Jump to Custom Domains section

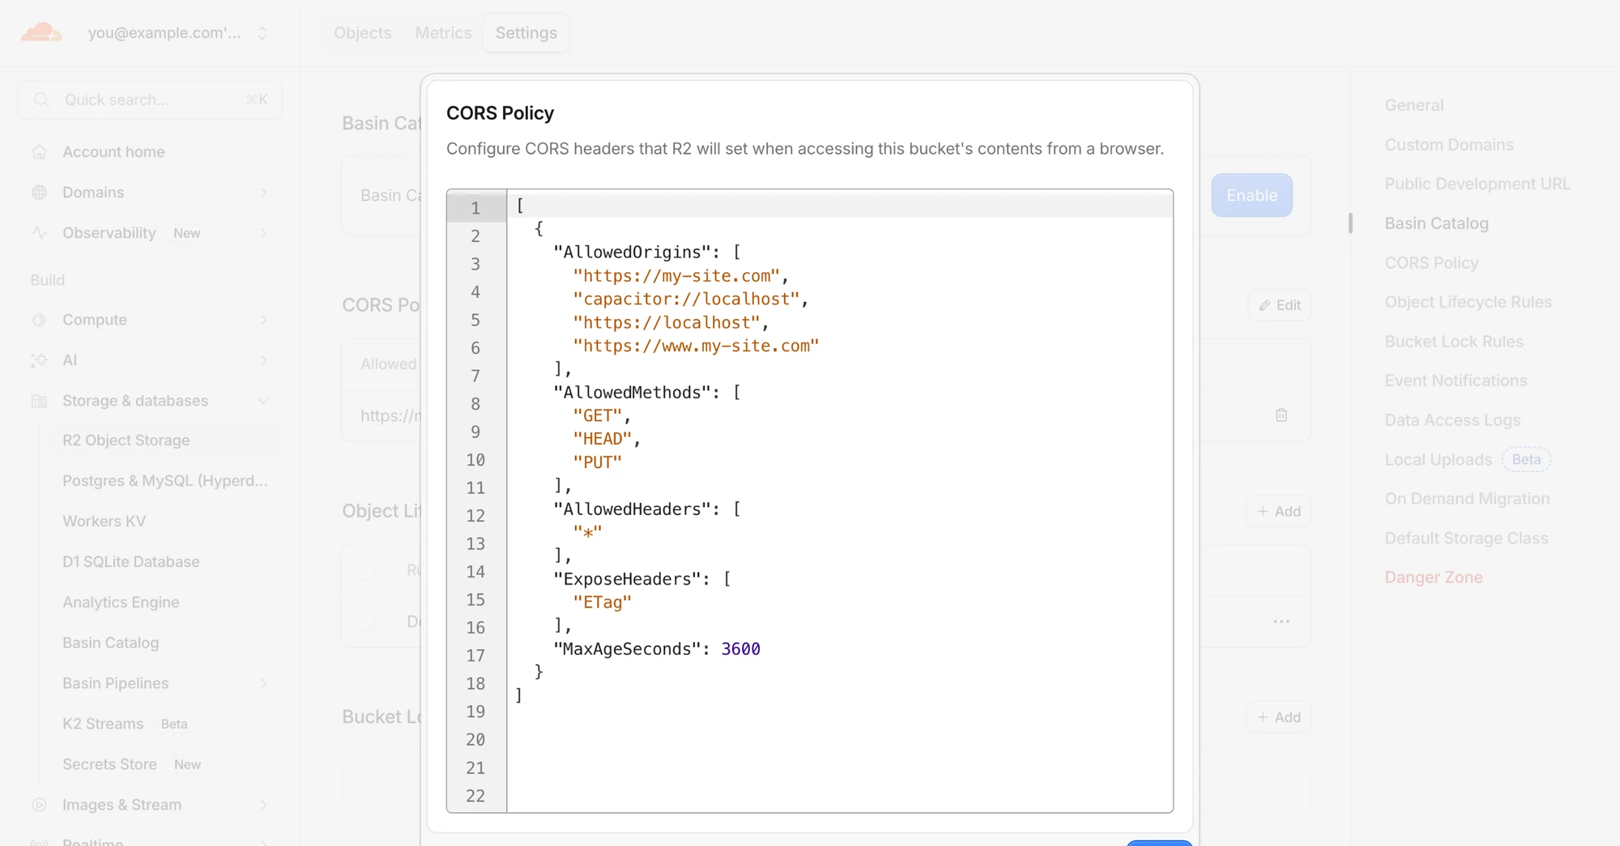[1449, 145]
